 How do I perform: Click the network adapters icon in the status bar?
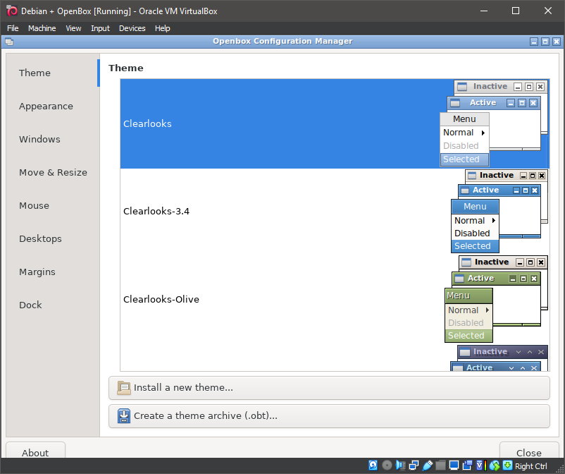414,465
